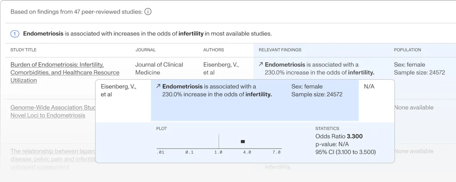Click the dashed reference line at 1.0
This screenshot has height=182, width=456.
point(219,141)
